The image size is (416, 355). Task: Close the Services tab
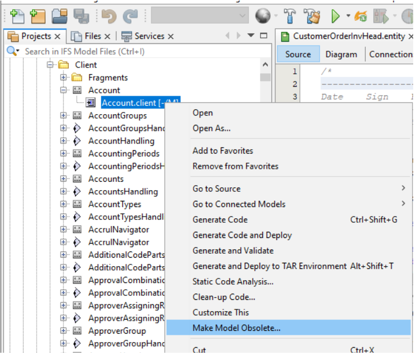(x=171, y=37)
